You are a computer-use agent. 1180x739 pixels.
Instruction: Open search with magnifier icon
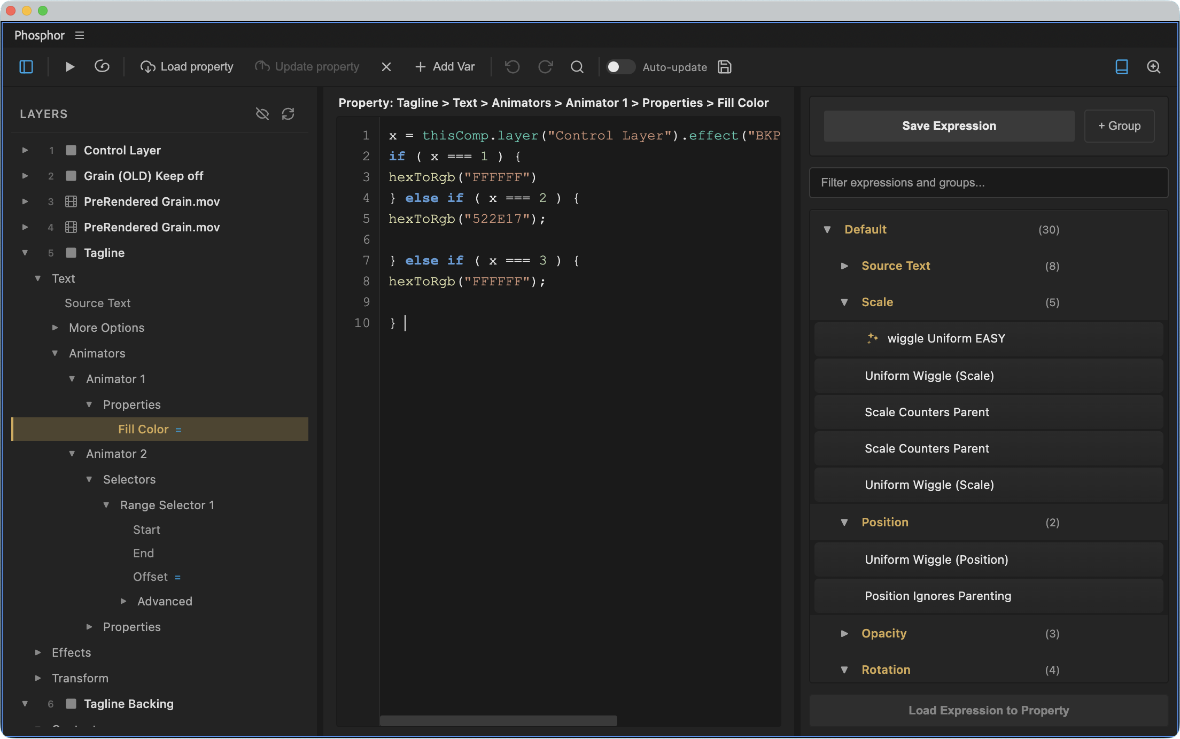pos(577,67)
